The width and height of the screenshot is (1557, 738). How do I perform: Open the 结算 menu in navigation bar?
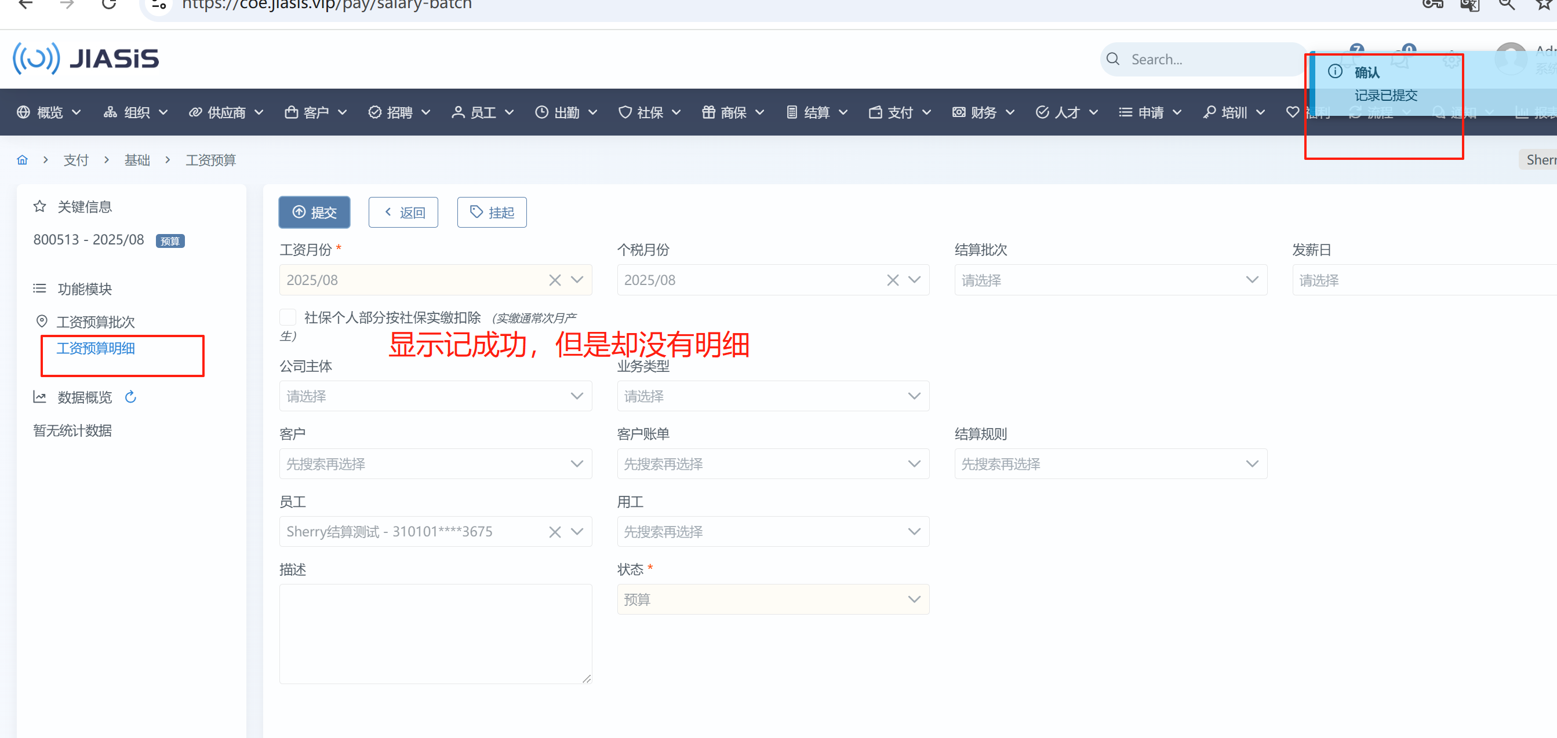pyautogui.click(x=817, y=112)
